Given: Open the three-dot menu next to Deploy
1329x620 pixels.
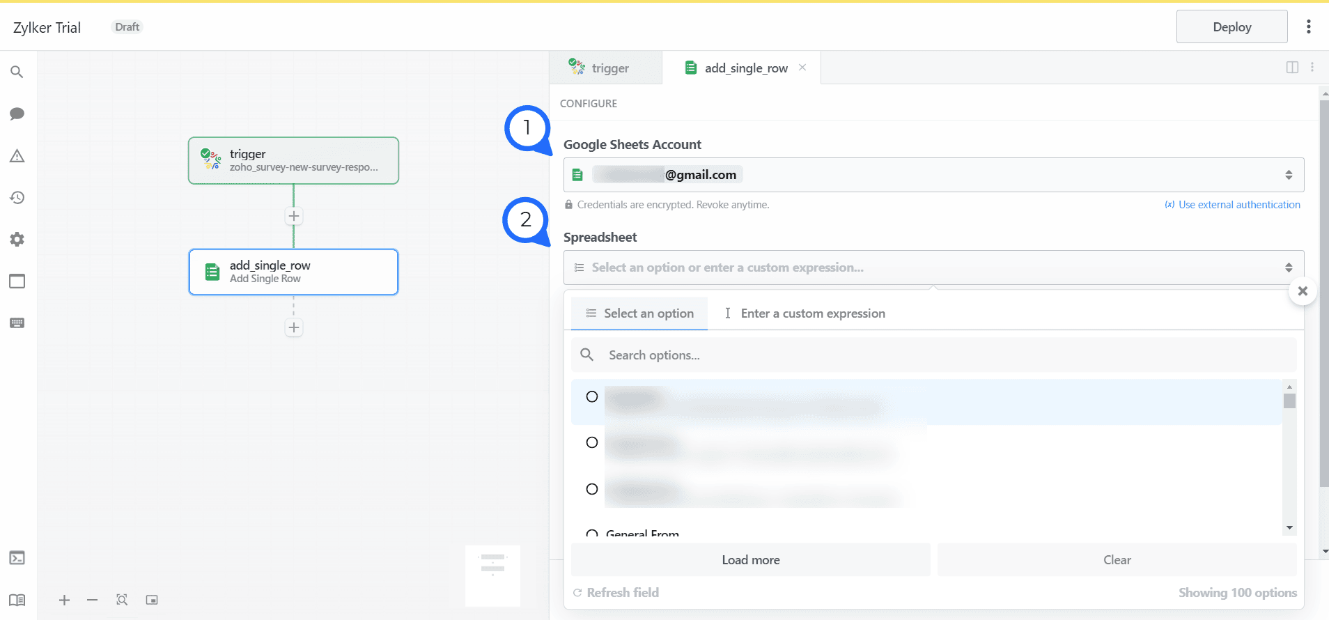Looking at the screenshot, I should click(x=1309, y=26).
